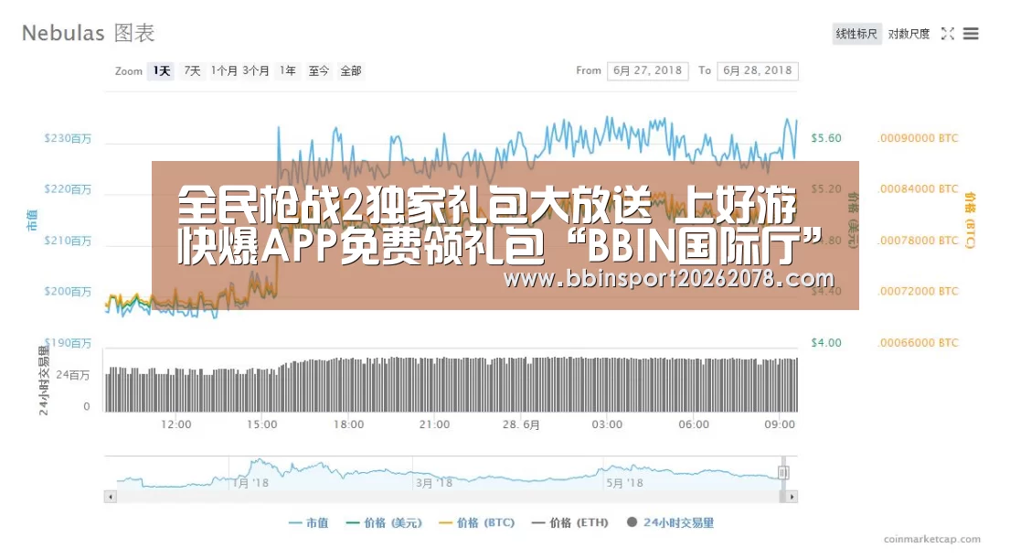Image resolution: width=1010 pixels, height=558 pixels.
Task: Click the navigator area near 5月 '18
Action: [x=624, y=483]
